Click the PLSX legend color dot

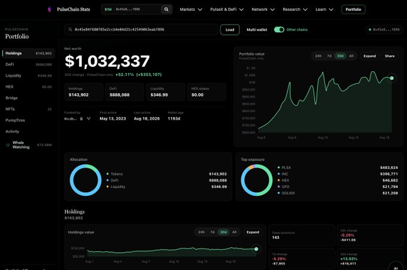coord(278,168)
